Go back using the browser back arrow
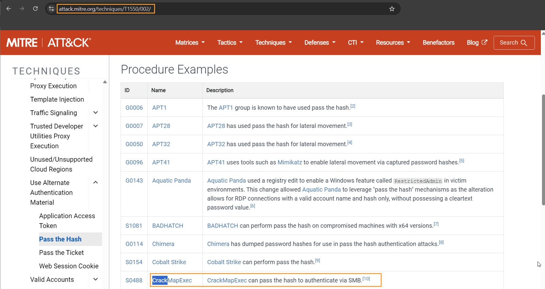The width and height of the screenshot is (545, 289). click(x=9, y=9)
